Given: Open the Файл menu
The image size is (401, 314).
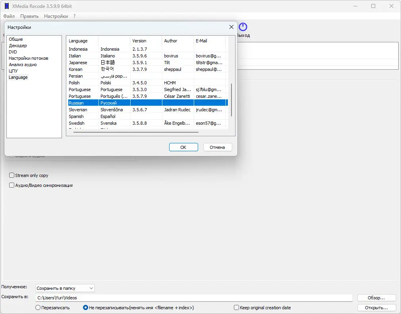Looking at the screenshot, I should tap(9, 16).
